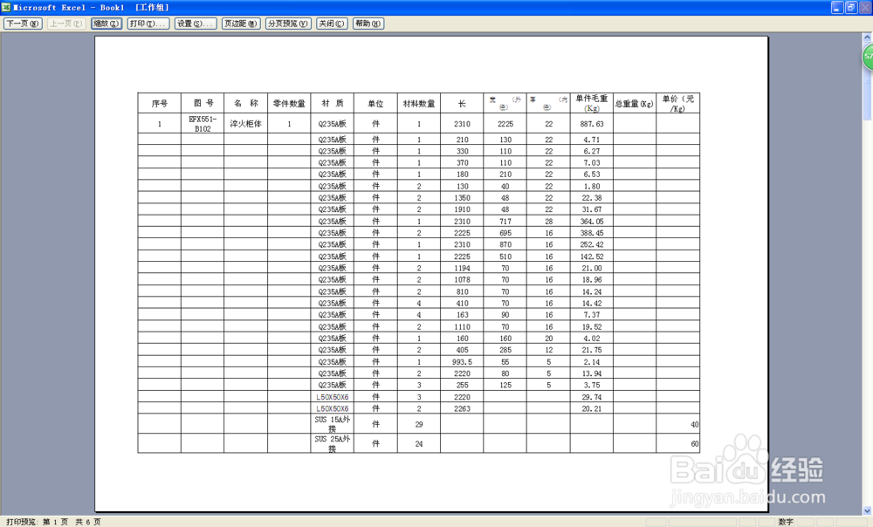This screenshot has height=527, width=873.
Task: Click header cell 单件毛重(Kg)
Action: [x=591, y=104]
